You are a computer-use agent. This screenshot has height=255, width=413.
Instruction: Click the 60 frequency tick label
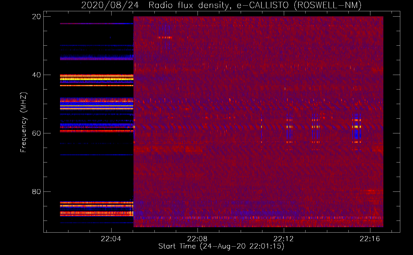(37, 133)
